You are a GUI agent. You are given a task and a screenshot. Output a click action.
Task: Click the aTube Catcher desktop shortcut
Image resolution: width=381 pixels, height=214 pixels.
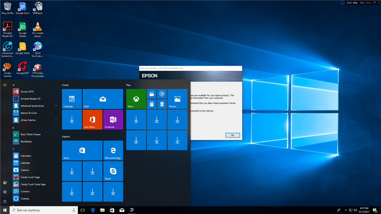(x=7, y=69)
